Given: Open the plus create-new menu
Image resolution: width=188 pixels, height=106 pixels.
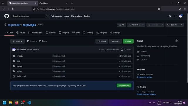Looking at the screenshot, I should 175,16.
